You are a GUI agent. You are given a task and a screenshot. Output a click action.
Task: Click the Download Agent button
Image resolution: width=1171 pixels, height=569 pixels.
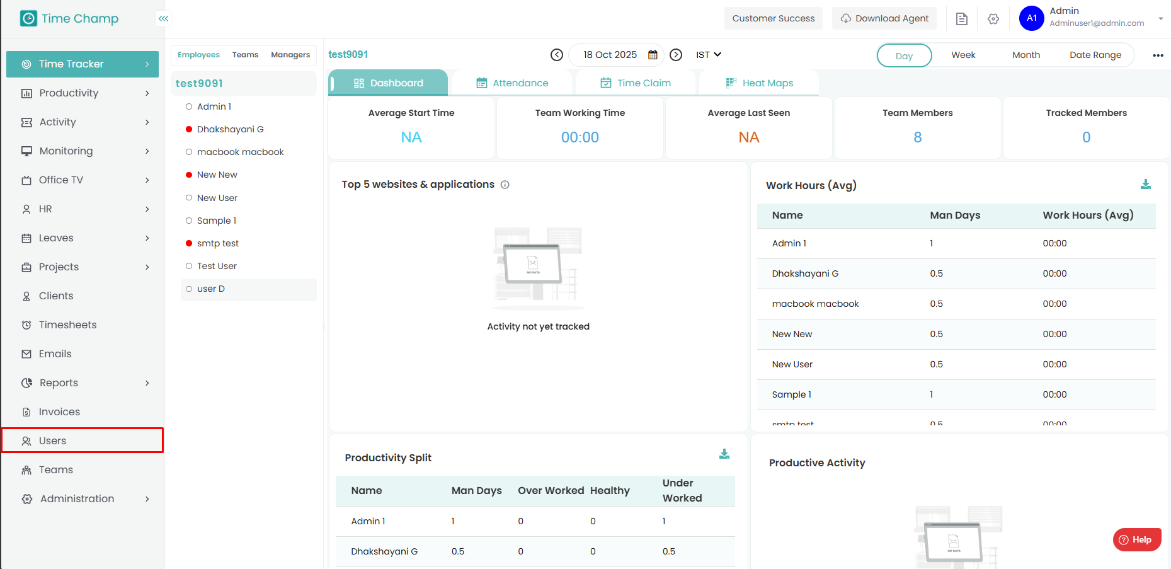pyautogui.click(x=884, y=18)
